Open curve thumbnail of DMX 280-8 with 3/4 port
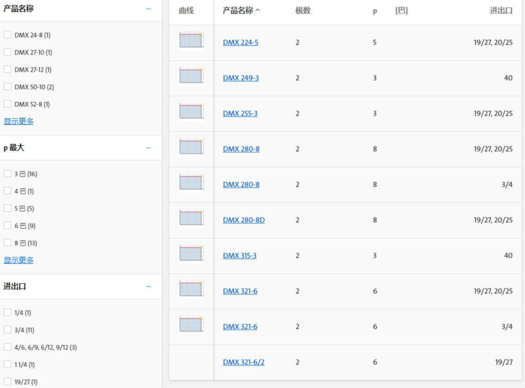525x388 pixels. [x=191, y=182]
